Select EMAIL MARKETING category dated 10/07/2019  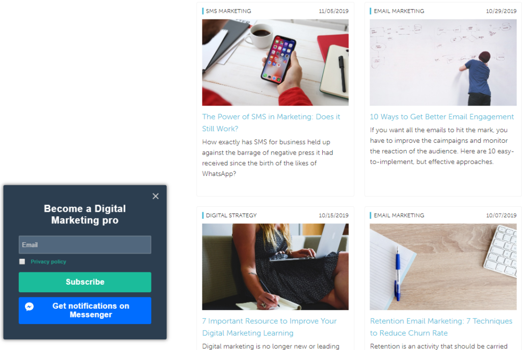[399, 215]
